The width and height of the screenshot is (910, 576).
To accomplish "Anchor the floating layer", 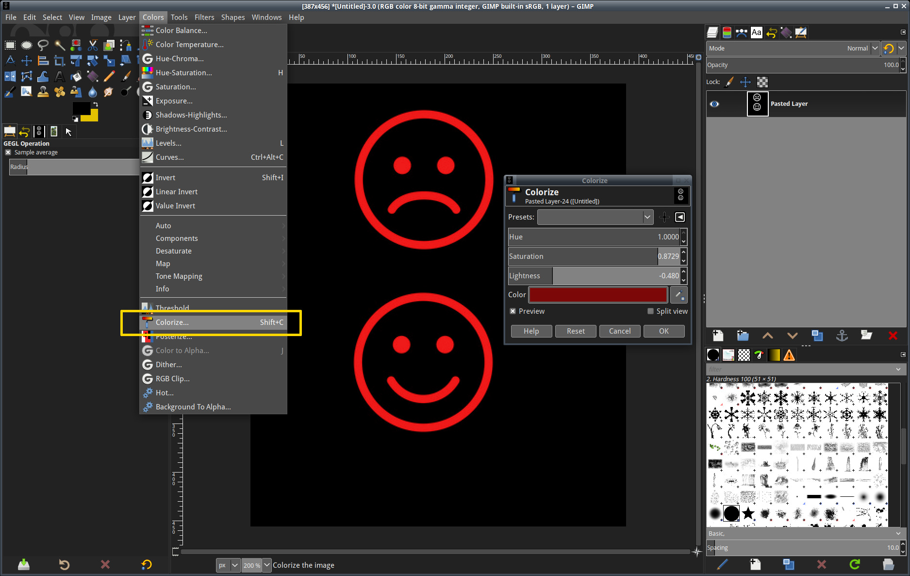I will [x=842, y=336].
